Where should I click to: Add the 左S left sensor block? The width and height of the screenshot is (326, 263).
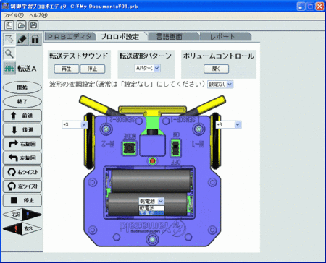click(x=22, y=228)
